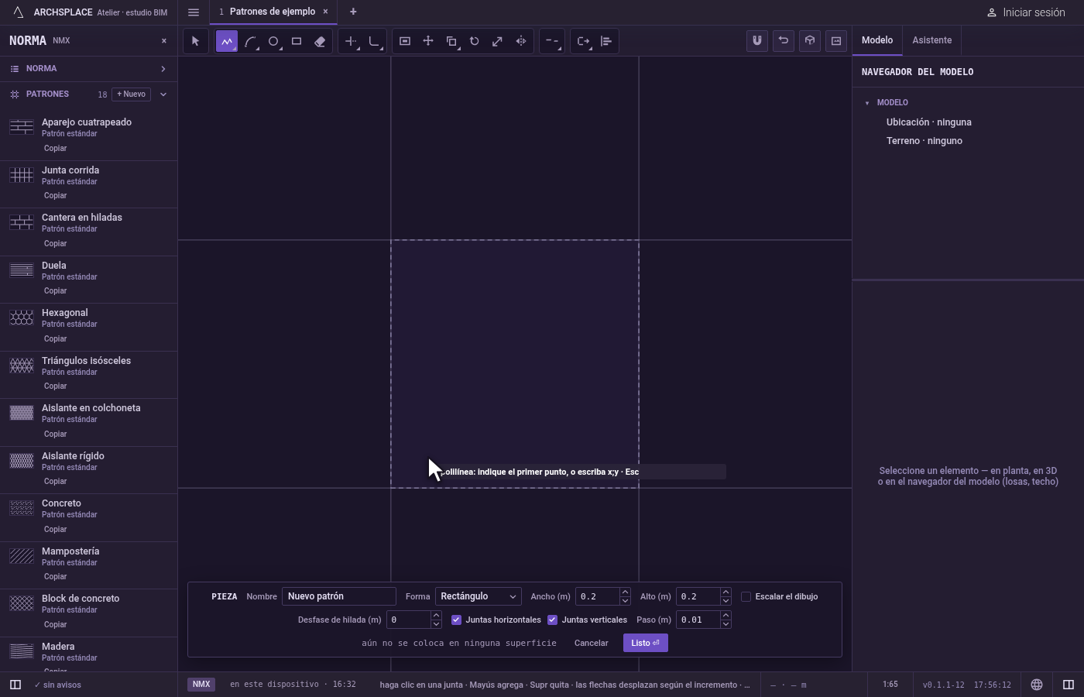Click Cancelar in the Pieza panel
This screenshot has width=1084, height=697.
pyautogui.click(x=591, y=643)
